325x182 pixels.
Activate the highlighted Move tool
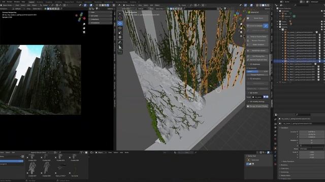120,23
